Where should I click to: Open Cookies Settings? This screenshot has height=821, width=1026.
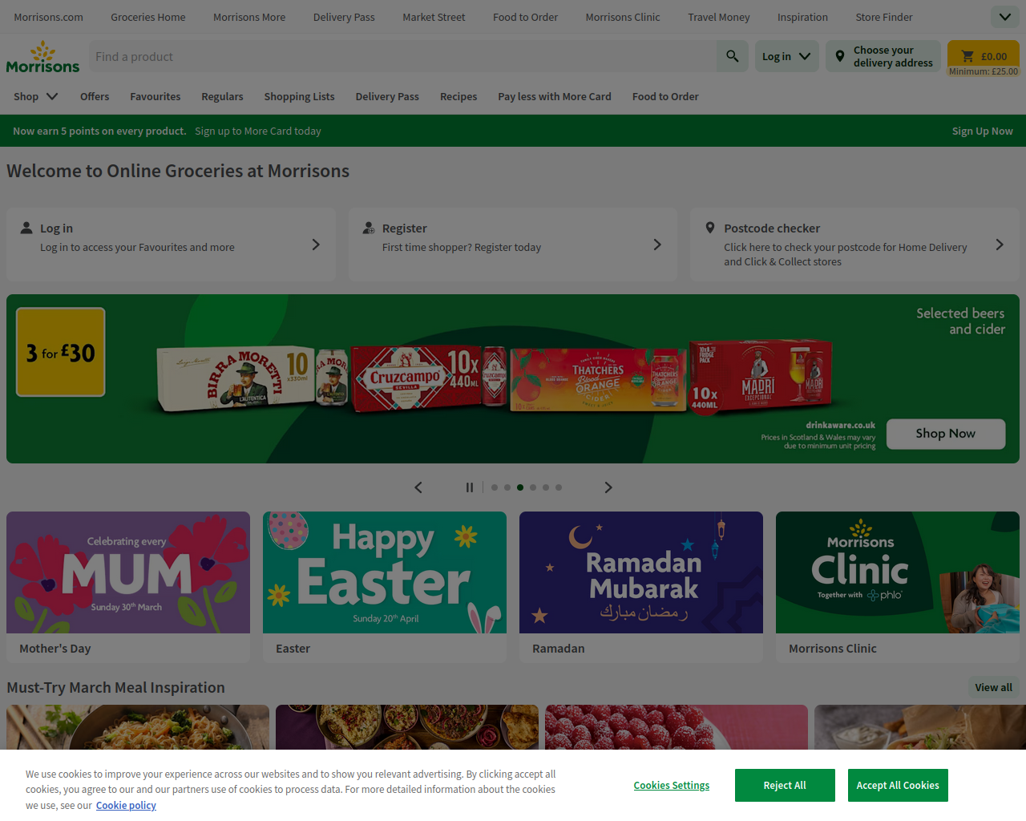click(x=672, y=786)
